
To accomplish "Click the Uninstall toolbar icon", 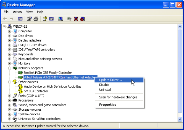I will [76, 19].
